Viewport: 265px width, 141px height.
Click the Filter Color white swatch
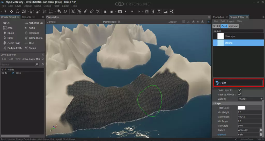click(241, 108)
